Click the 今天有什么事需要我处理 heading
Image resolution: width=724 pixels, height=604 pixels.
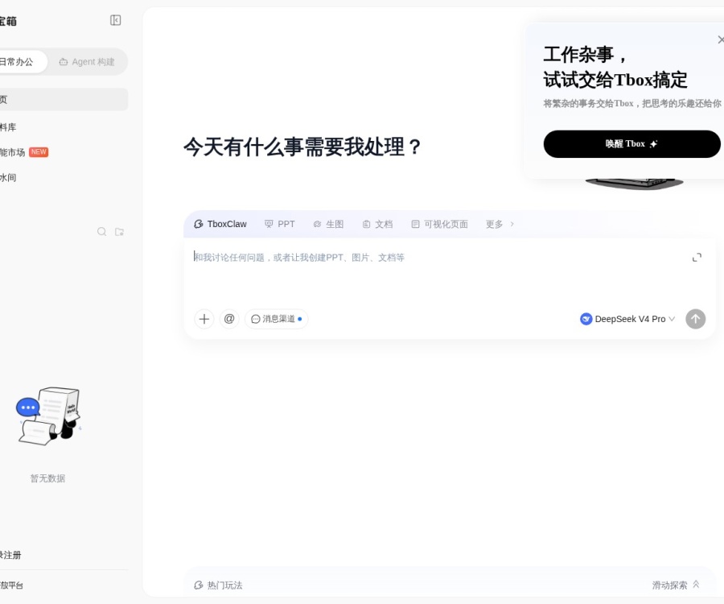click(x=302, y=147)
